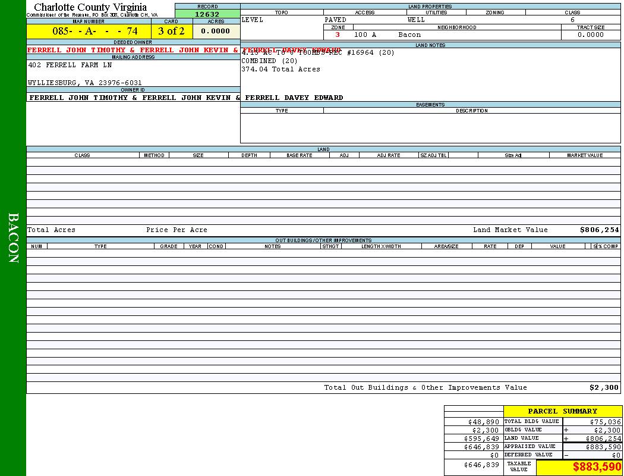Click the WELL utilities value

click(416, 20)
